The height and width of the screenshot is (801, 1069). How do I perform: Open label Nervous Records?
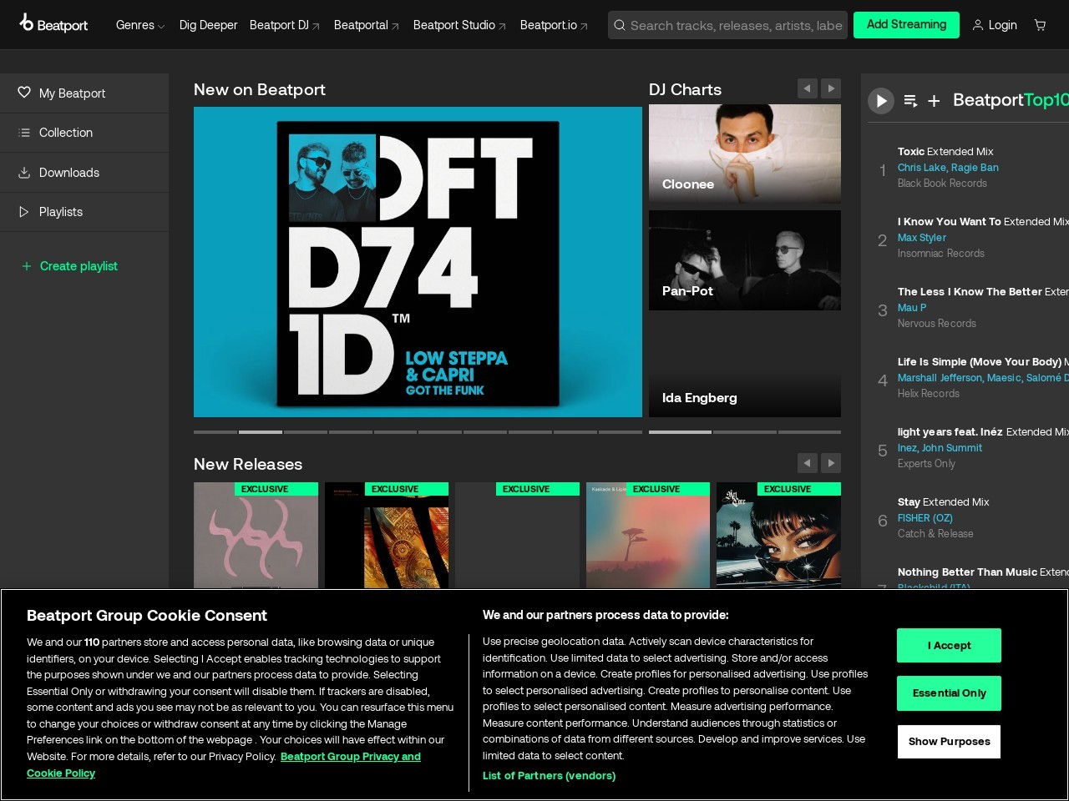[937, 324]
